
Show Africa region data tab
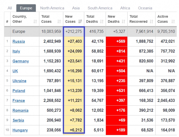click(x=125, y=8)
